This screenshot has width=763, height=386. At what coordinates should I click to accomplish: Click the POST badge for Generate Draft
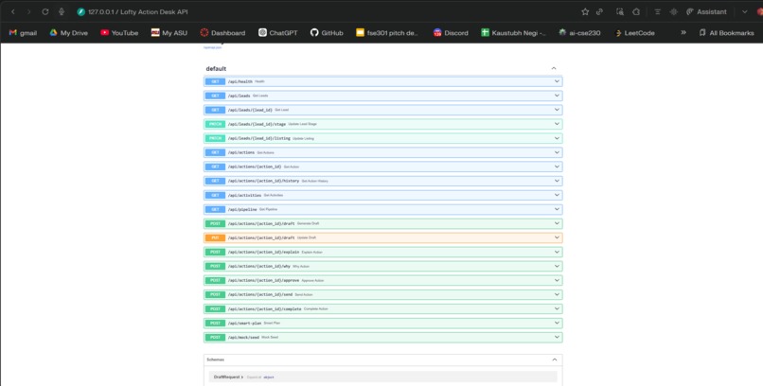[215, 223]
